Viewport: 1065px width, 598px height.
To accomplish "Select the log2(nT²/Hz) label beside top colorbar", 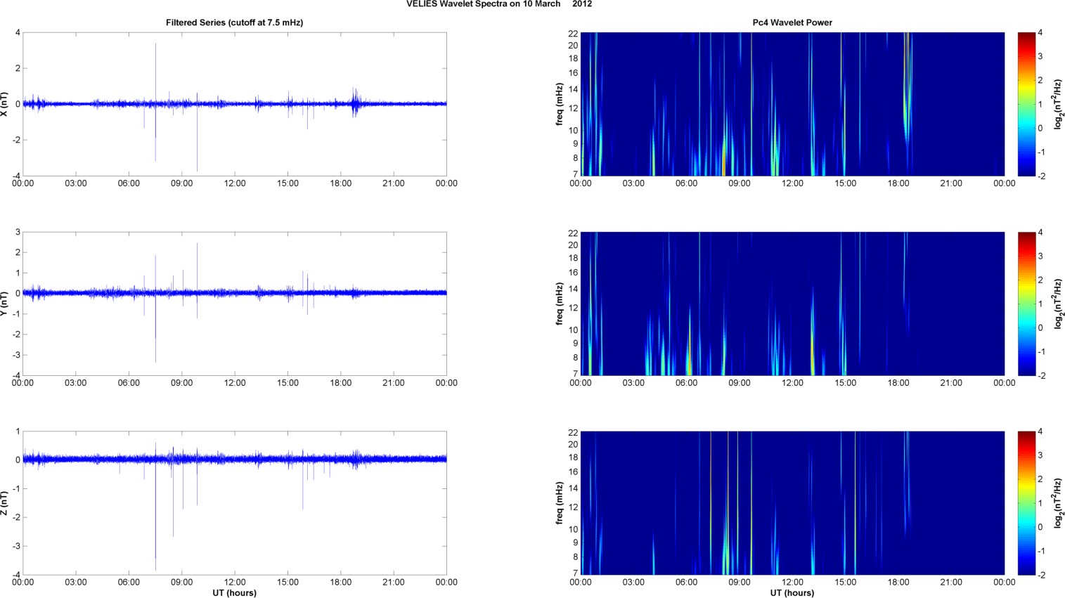I will 1058,104.
